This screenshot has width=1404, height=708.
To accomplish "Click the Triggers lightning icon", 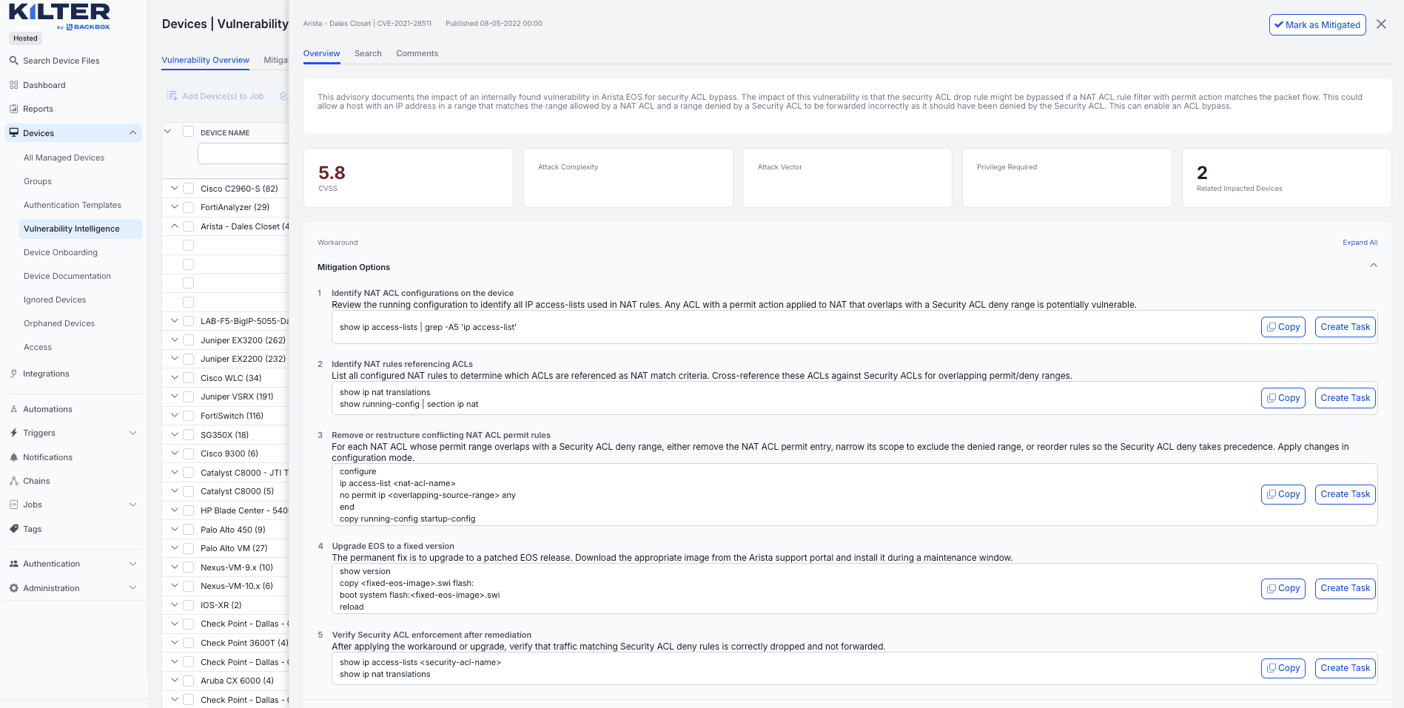I will pos(13,433).
